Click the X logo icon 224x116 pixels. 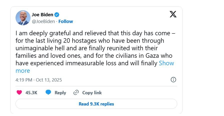tap(173, 14)
